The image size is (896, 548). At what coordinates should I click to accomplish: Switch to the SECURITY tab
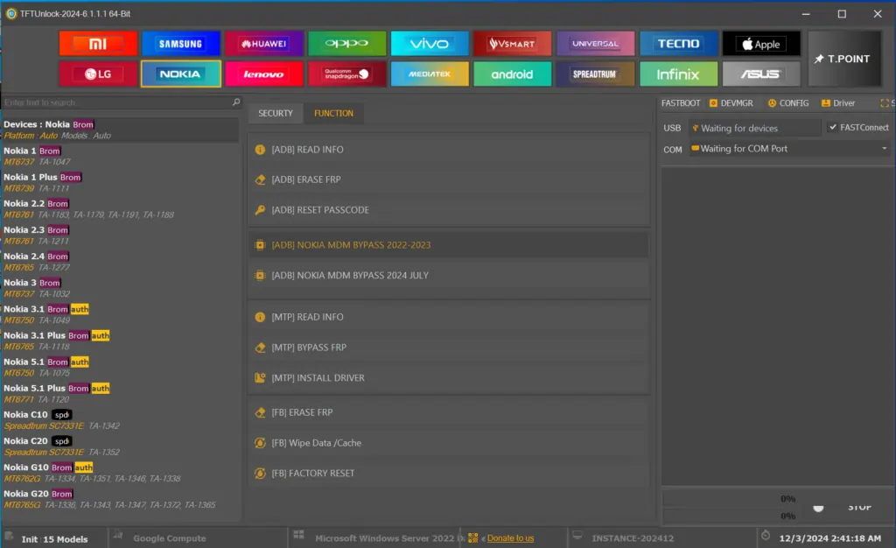click(x=276, y=113)
